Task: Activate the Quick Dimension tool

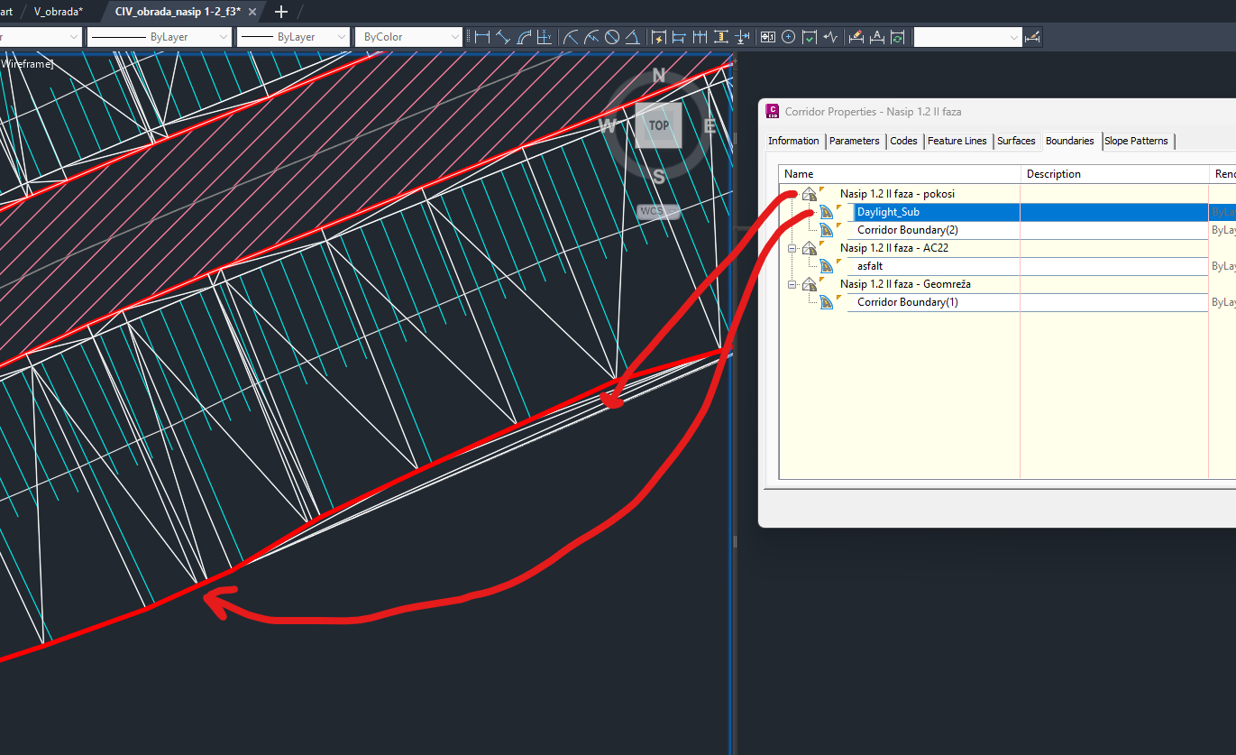Action: click(x=659, y=37)
